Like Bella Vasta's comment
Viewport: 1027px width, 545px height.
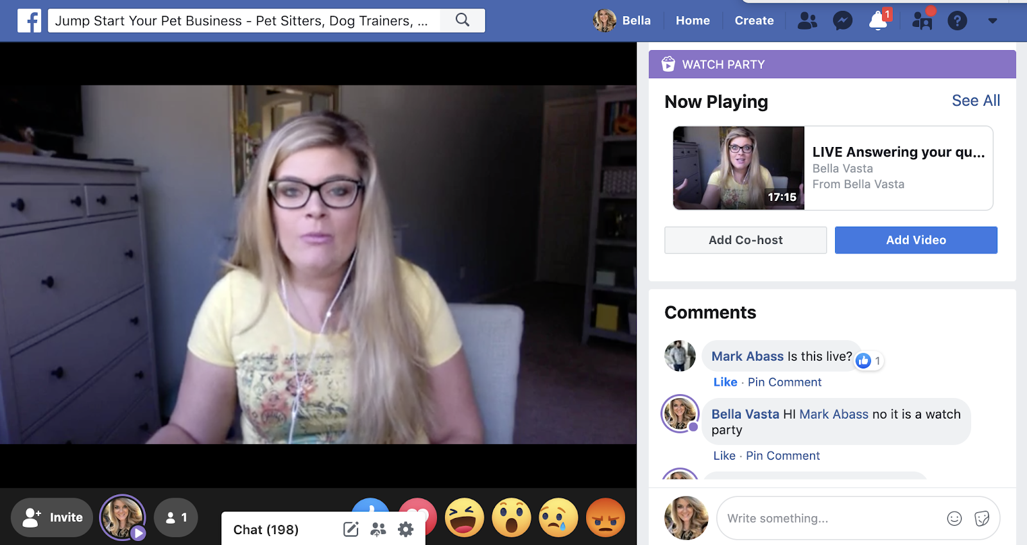coord(724,456)
